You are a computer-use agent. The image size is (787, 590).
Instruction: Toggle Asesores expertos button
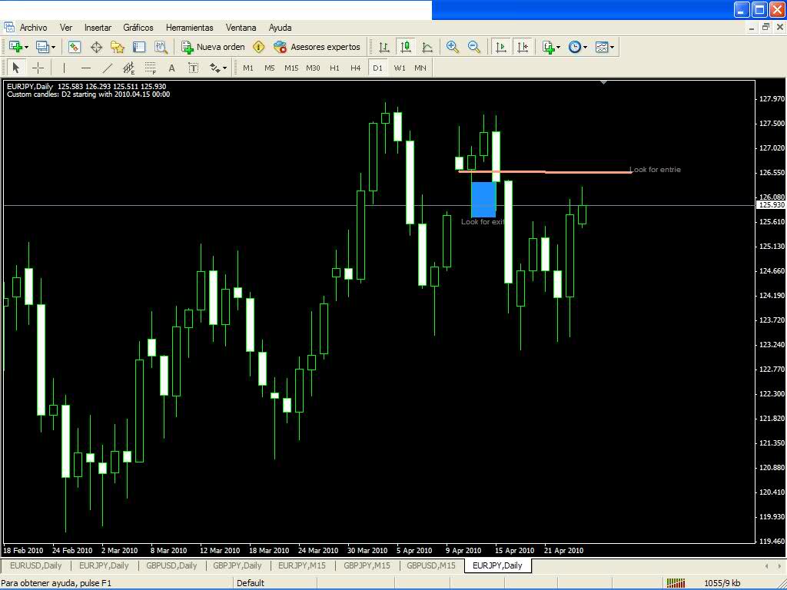[317, 47]
